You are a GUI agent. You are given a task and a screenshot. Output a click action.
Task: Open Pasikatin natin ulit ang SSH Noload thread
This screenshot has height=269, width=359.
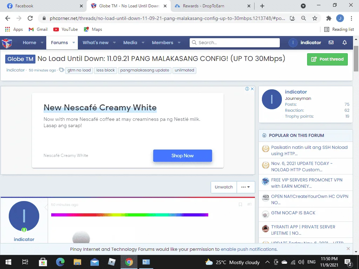(309, 150)
